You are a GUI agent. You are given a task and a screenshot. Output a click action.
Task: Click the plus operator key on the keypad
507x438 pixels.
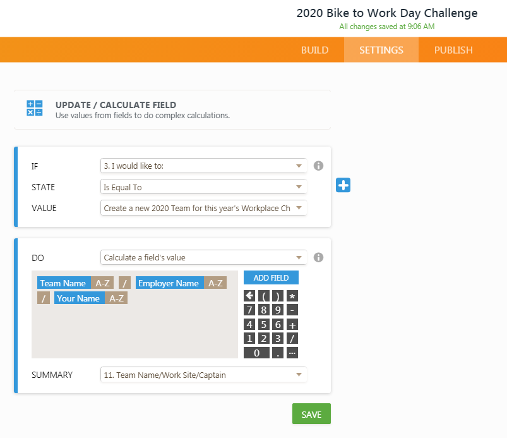[292, 324]
